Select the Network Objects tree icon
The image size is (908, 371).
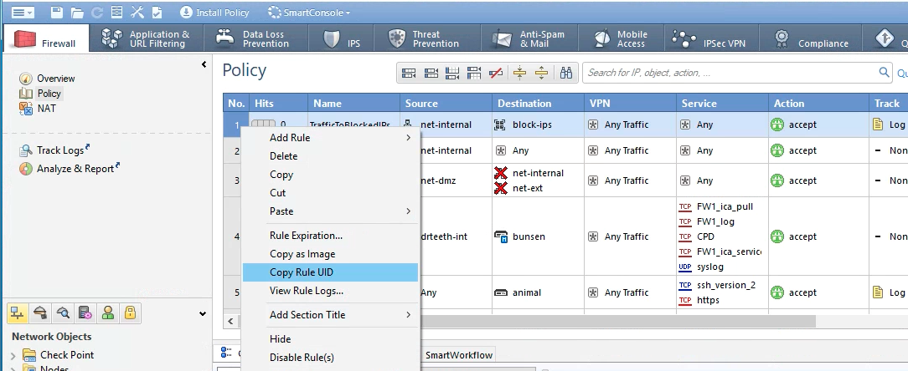click(17, 313)
